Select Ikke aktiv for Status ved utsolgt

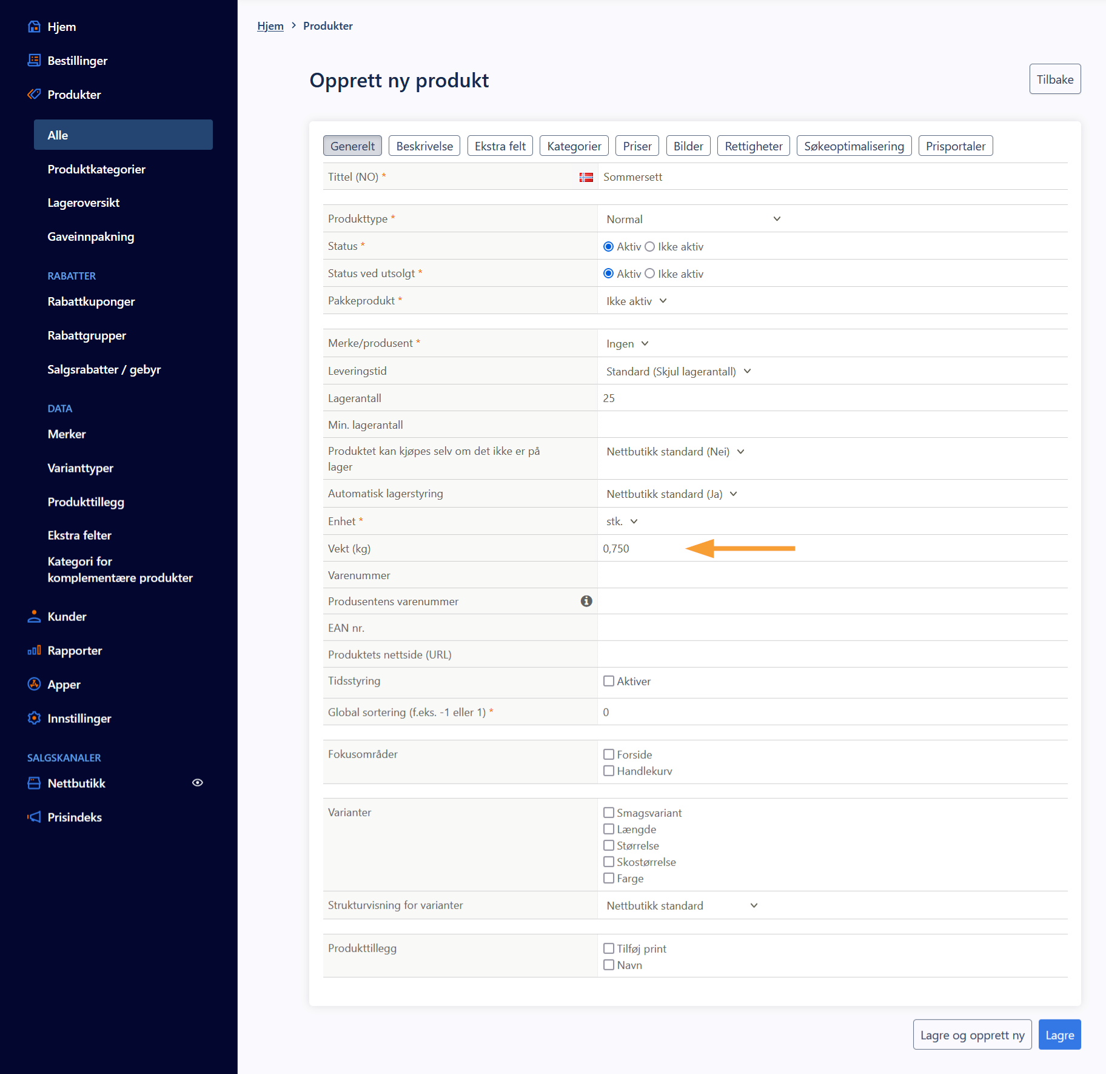650,274
